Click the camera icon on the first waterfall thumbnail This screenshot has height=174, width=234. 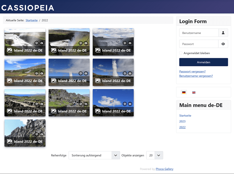coord(42,43)
